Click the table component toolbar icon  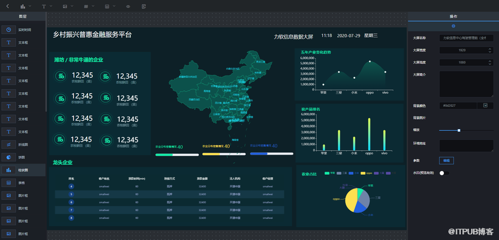point(108,6)
